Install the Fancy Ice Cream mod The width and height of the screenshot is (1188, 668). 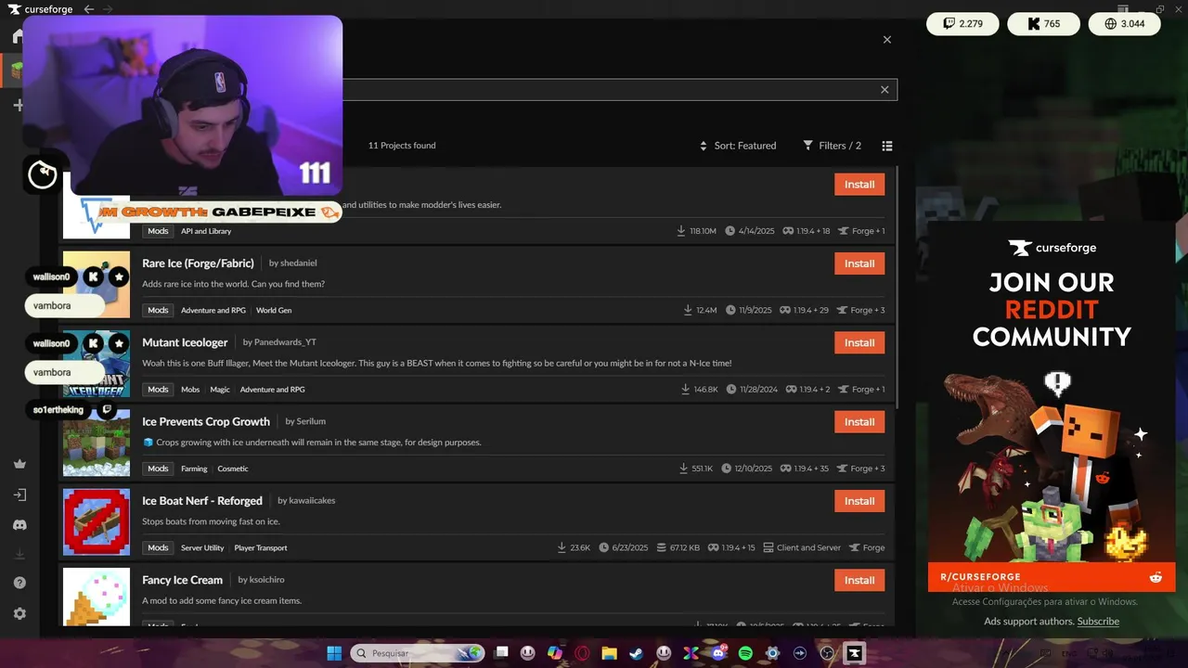tap(859, 580)
